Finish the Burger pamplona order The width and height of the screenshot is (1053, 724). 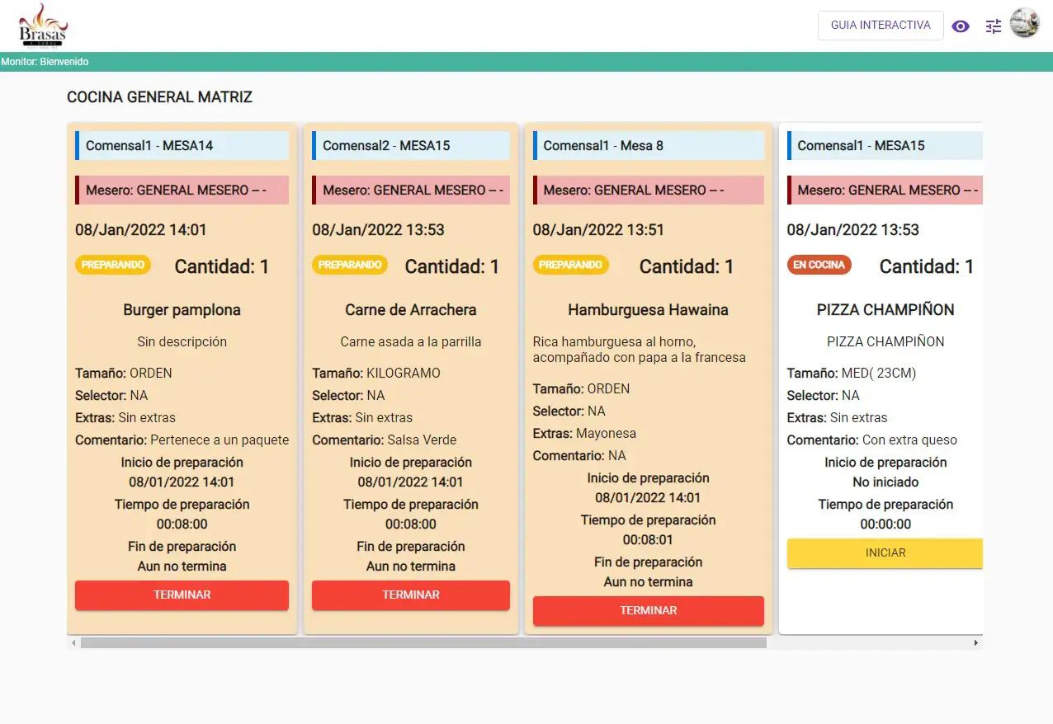pyautogui.click(x=182, y=595)
